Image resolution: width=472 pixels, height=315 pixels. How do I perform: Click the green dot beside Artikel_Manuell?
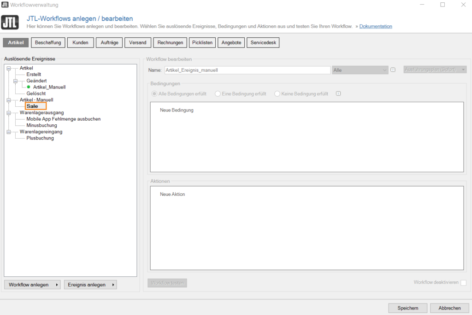pyautogui.click(x=29, y=87)
